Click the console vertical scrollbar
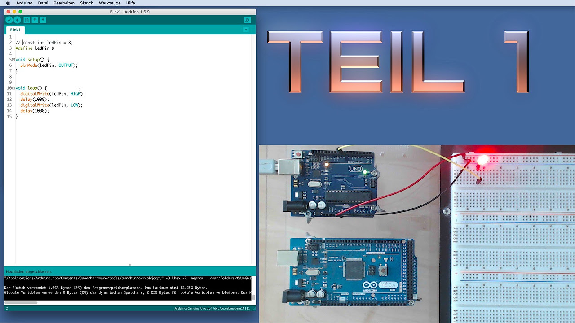The image size is (575, 323). 254,297
